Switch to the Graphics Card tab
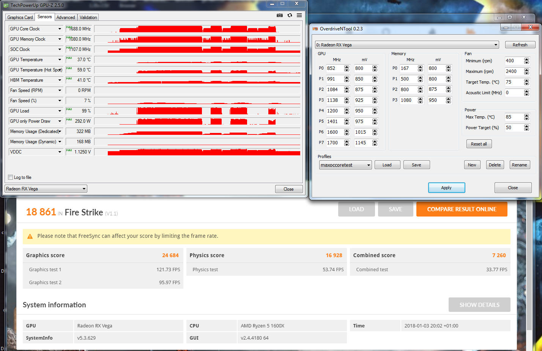 click(20, 17)
